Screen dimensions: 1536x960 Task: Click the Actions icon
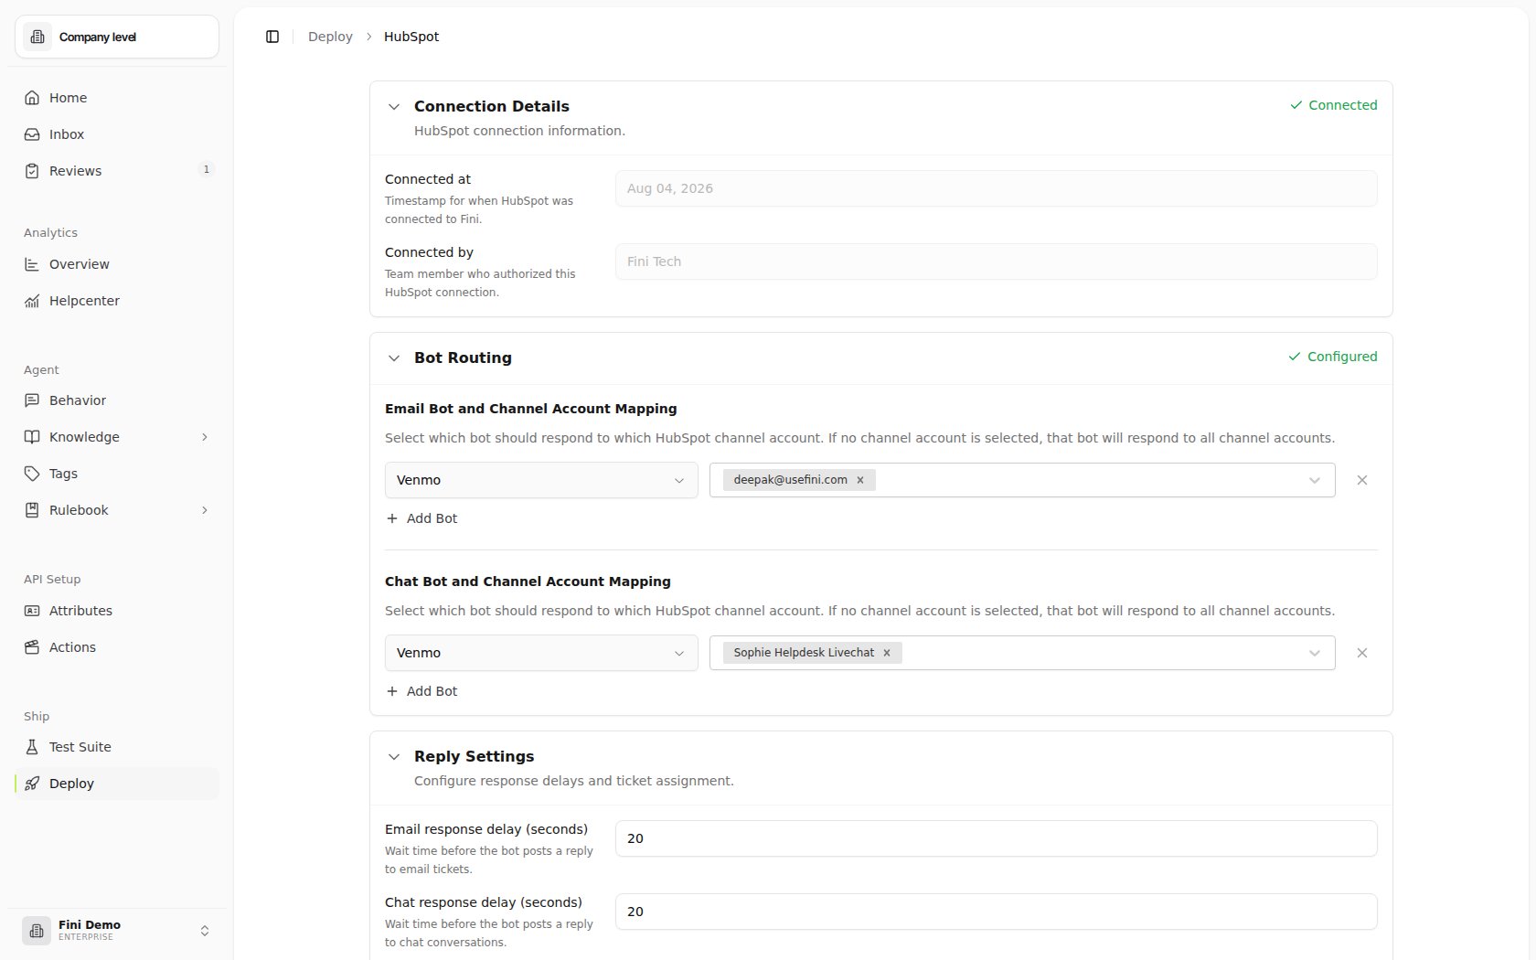(32, 647)
